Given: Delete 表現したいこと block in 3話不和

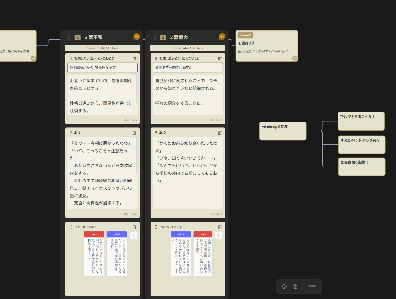Looking at the screenshot, I should 134,58.
